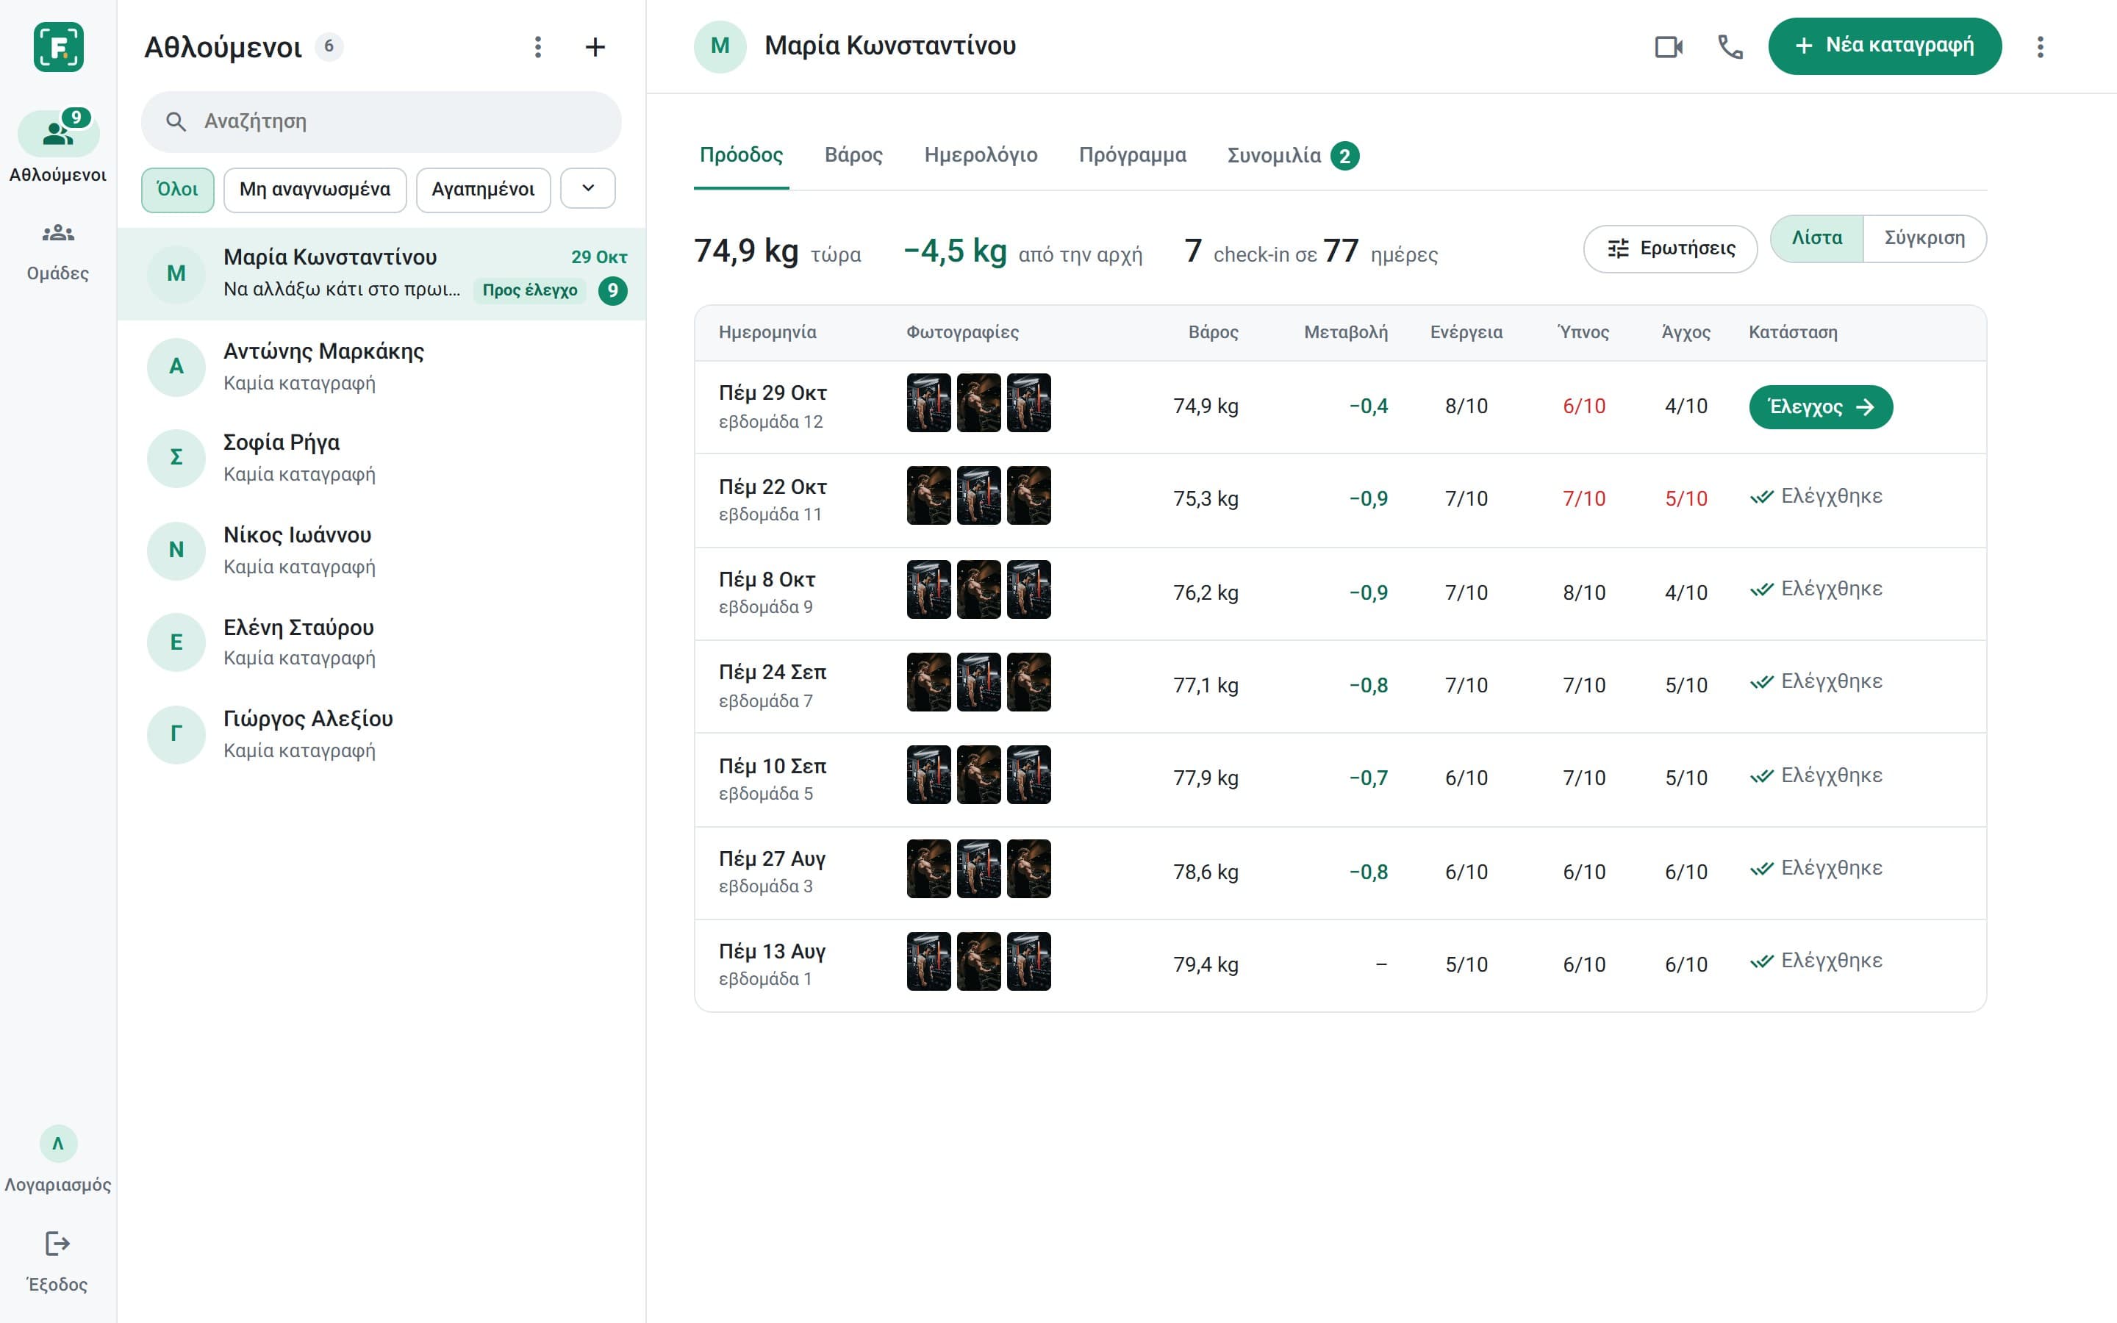Click the app logo in the sidebar

(x=59, y=46)
